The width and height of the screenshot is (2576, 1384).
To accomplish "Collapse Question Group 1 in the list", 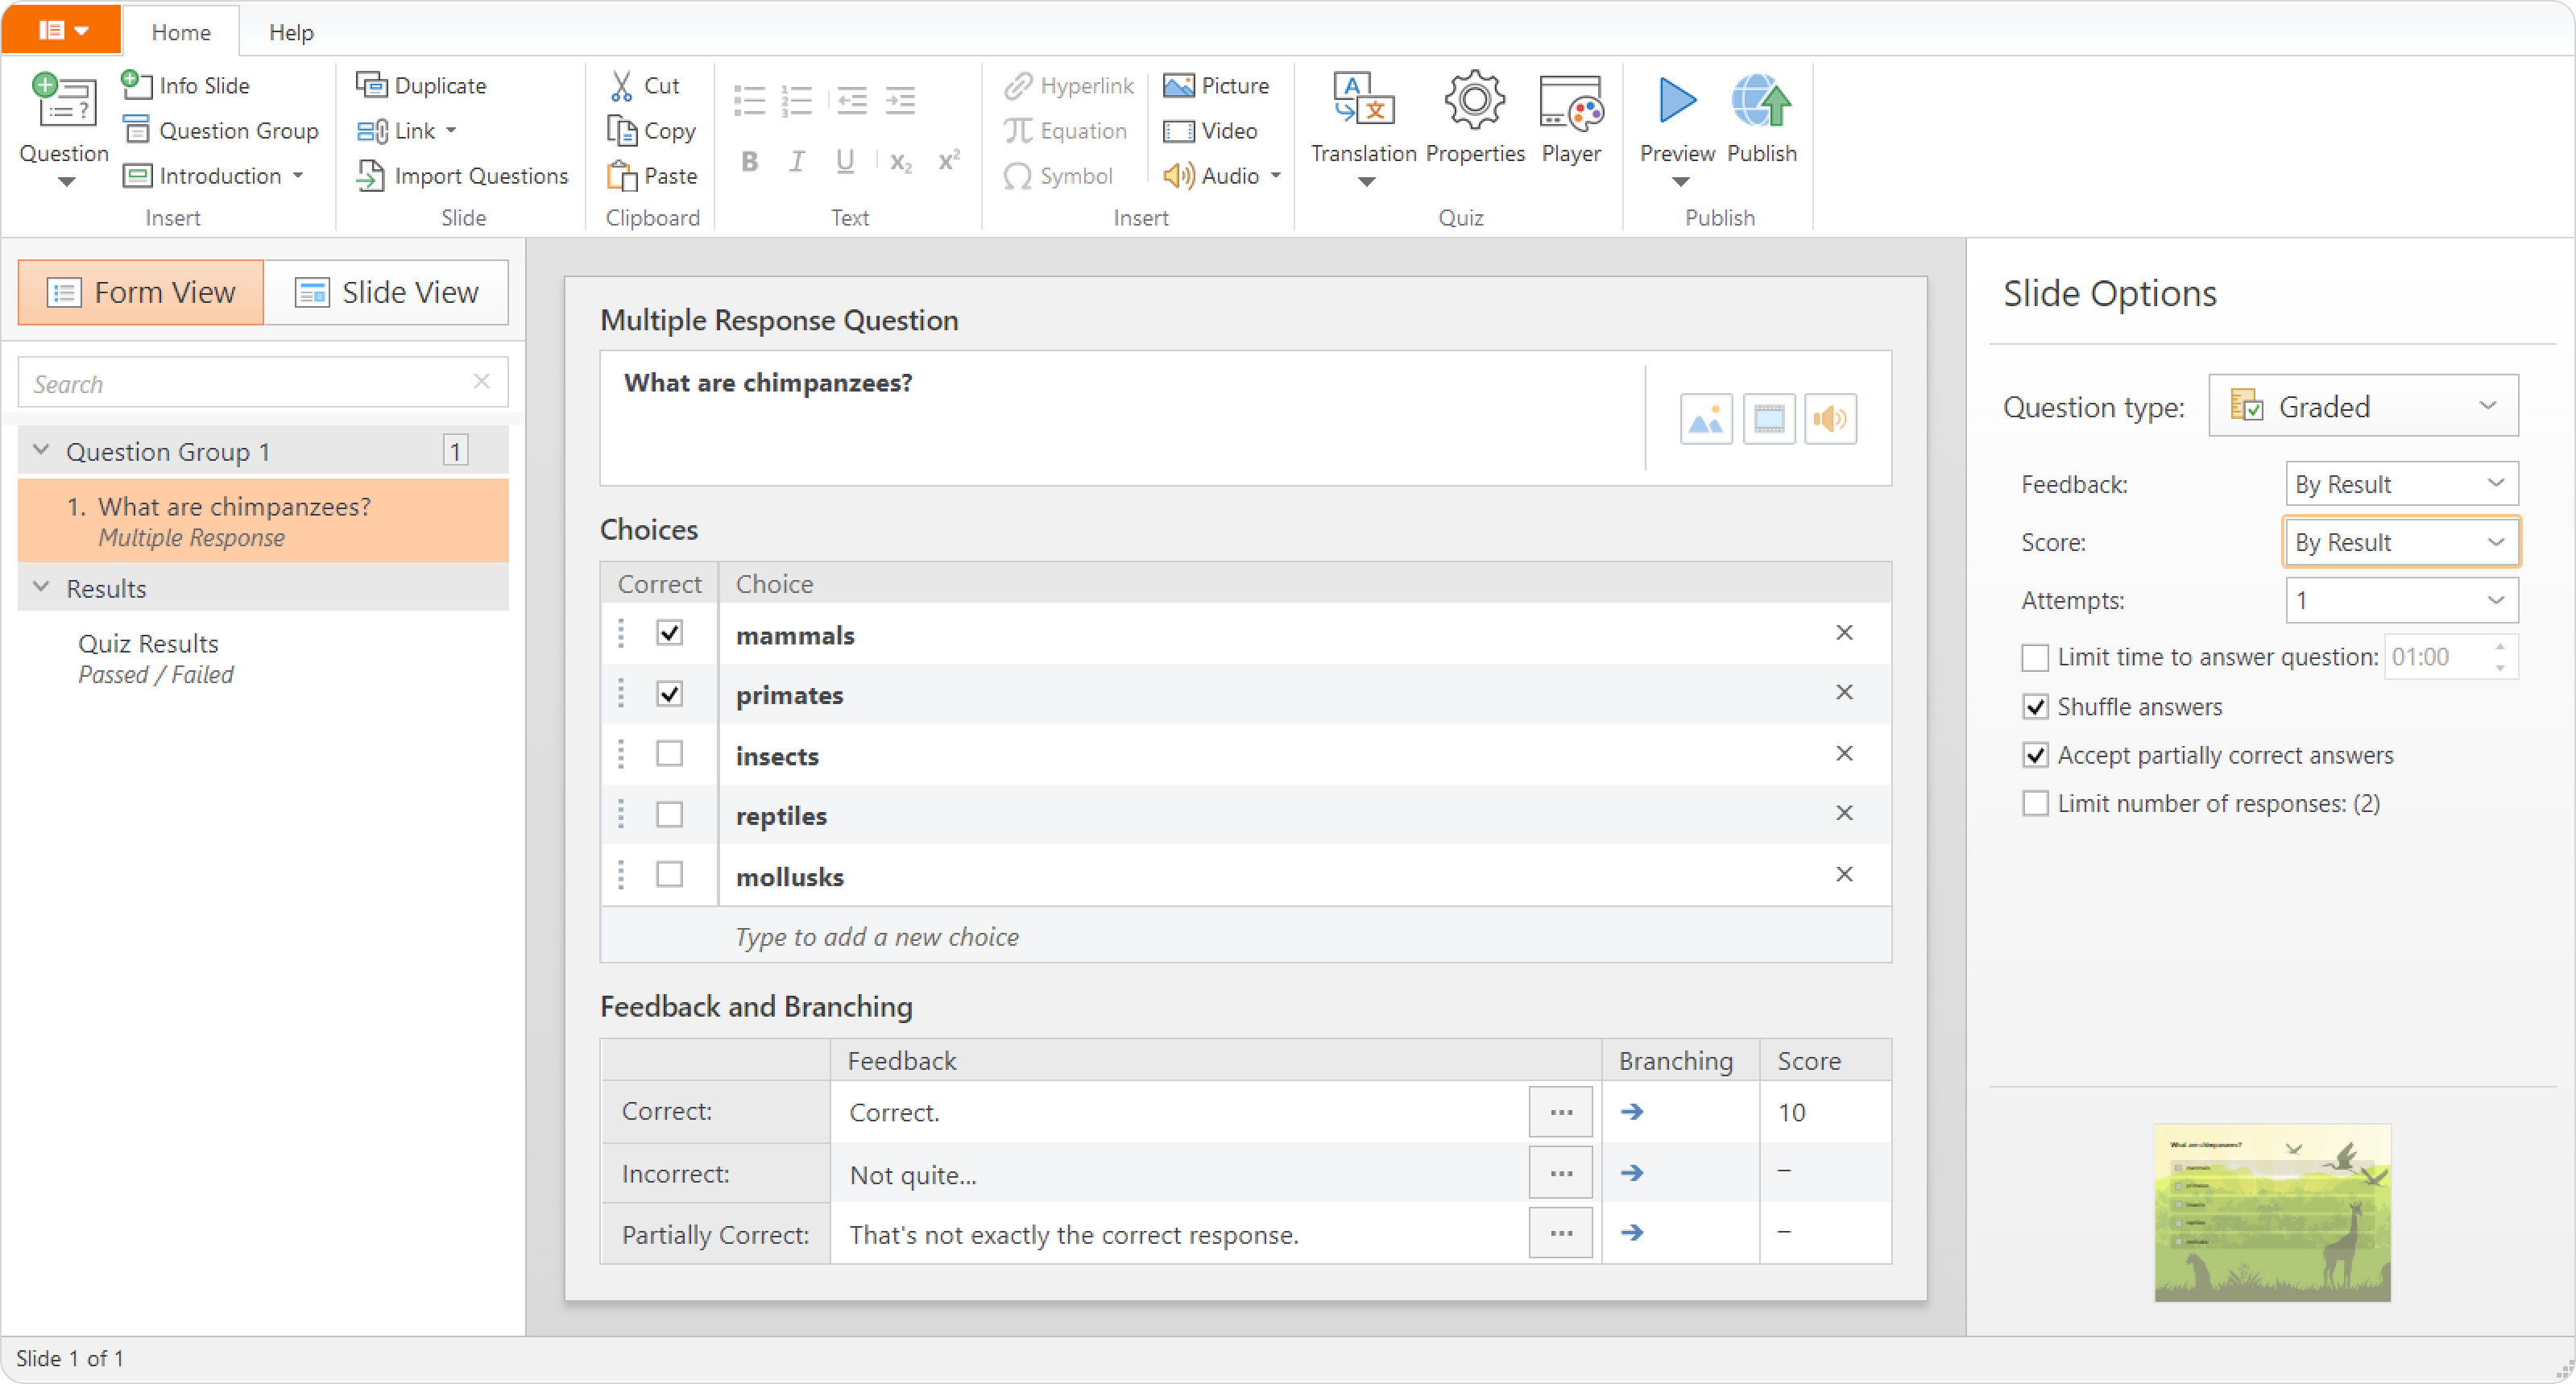I will [41, 451].
